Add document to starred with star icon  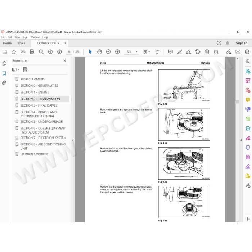point(14,52)
